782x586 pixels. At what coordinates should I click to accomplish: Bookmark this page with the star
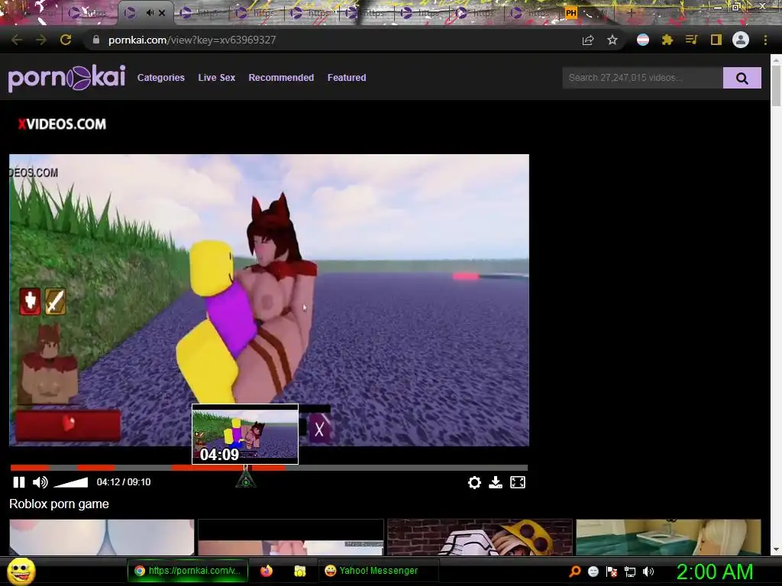pos(612,40)
